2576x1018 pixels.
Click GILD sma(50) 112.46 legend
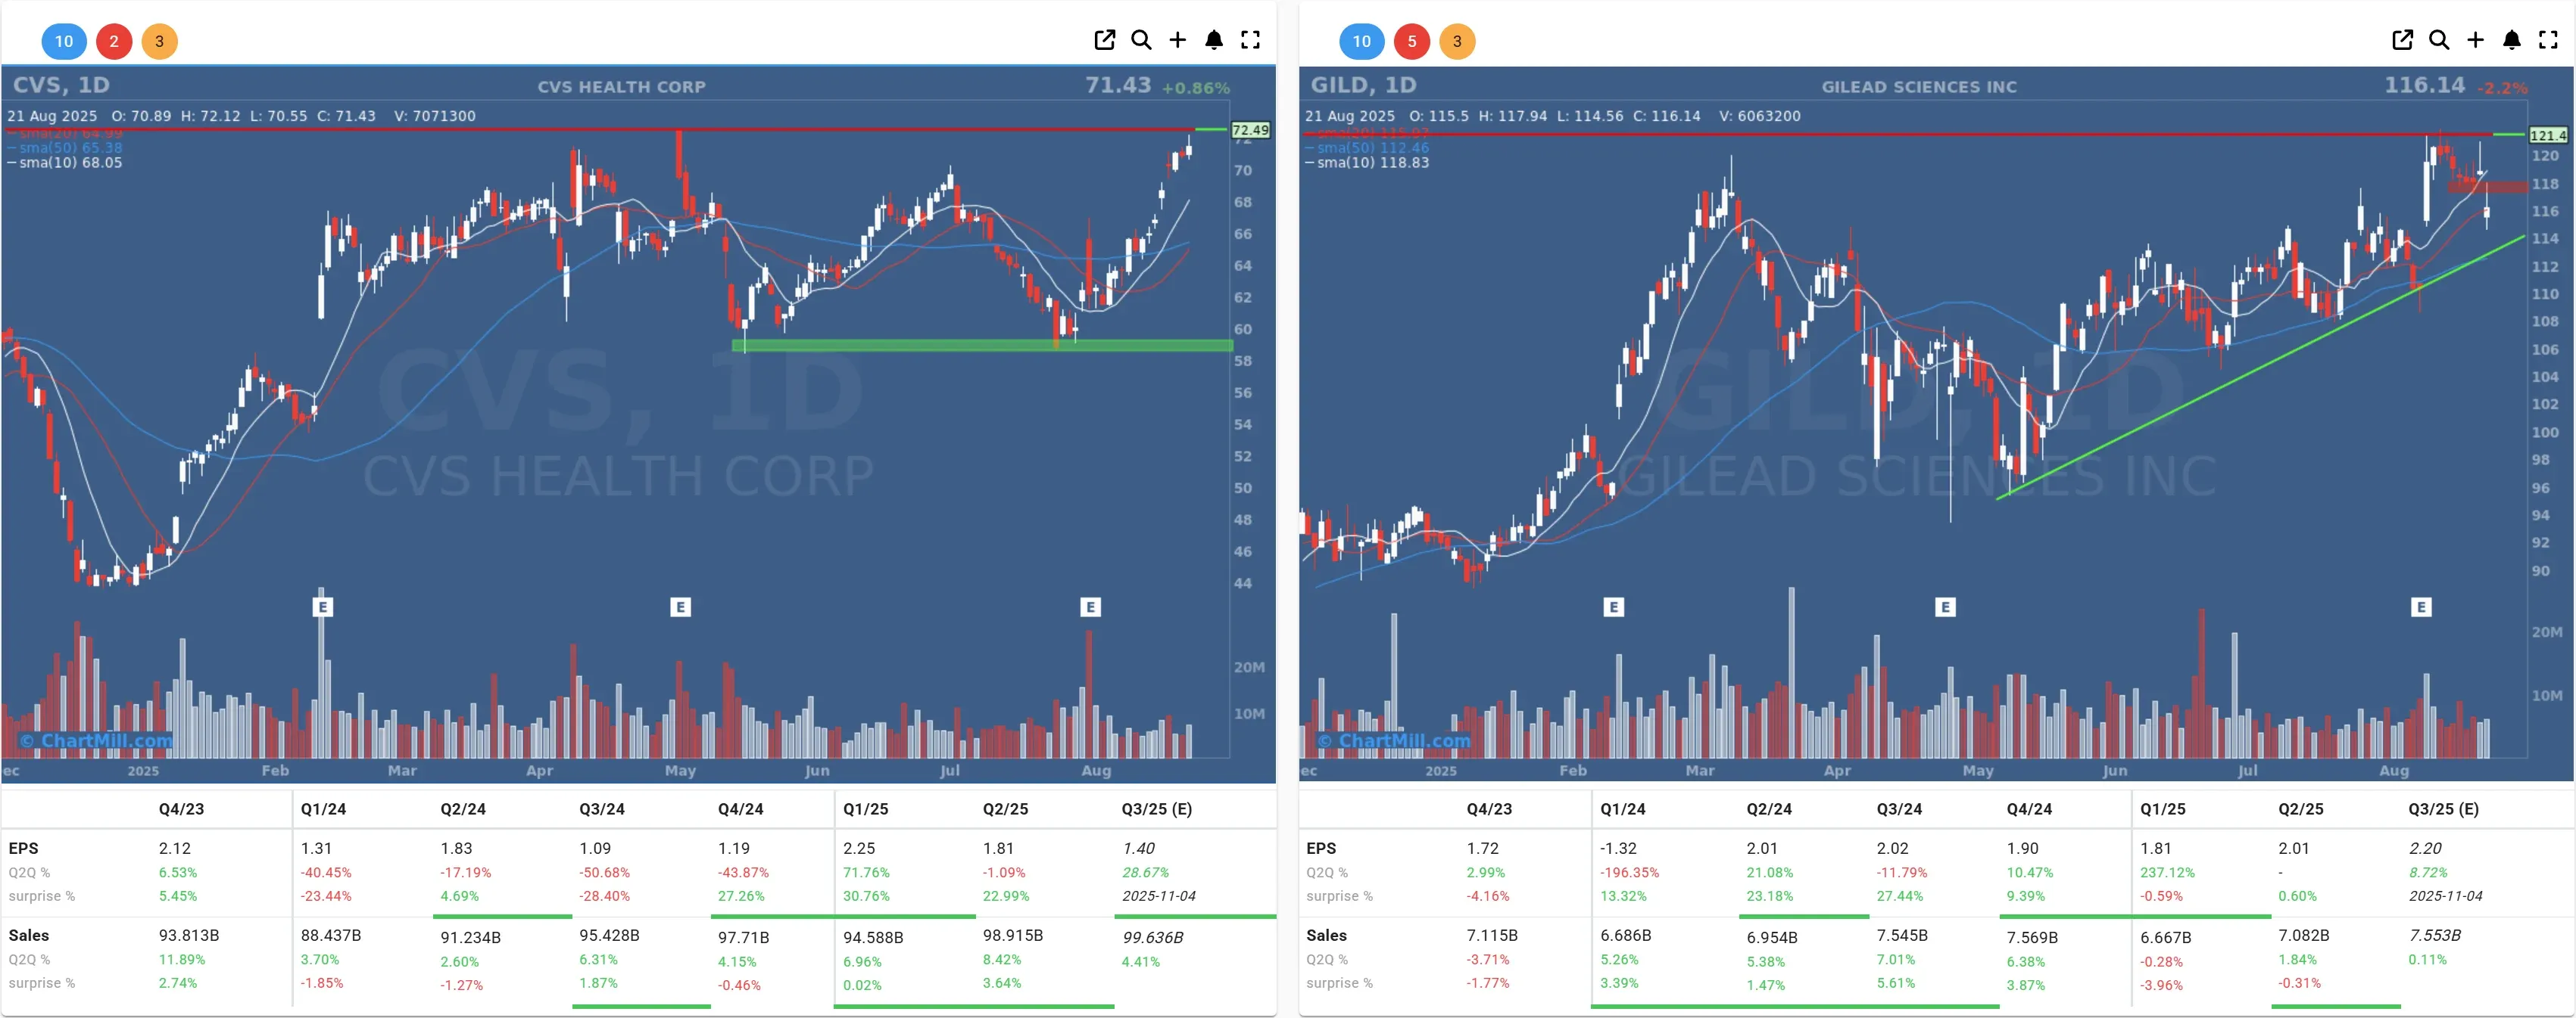tap(1367, 147)
